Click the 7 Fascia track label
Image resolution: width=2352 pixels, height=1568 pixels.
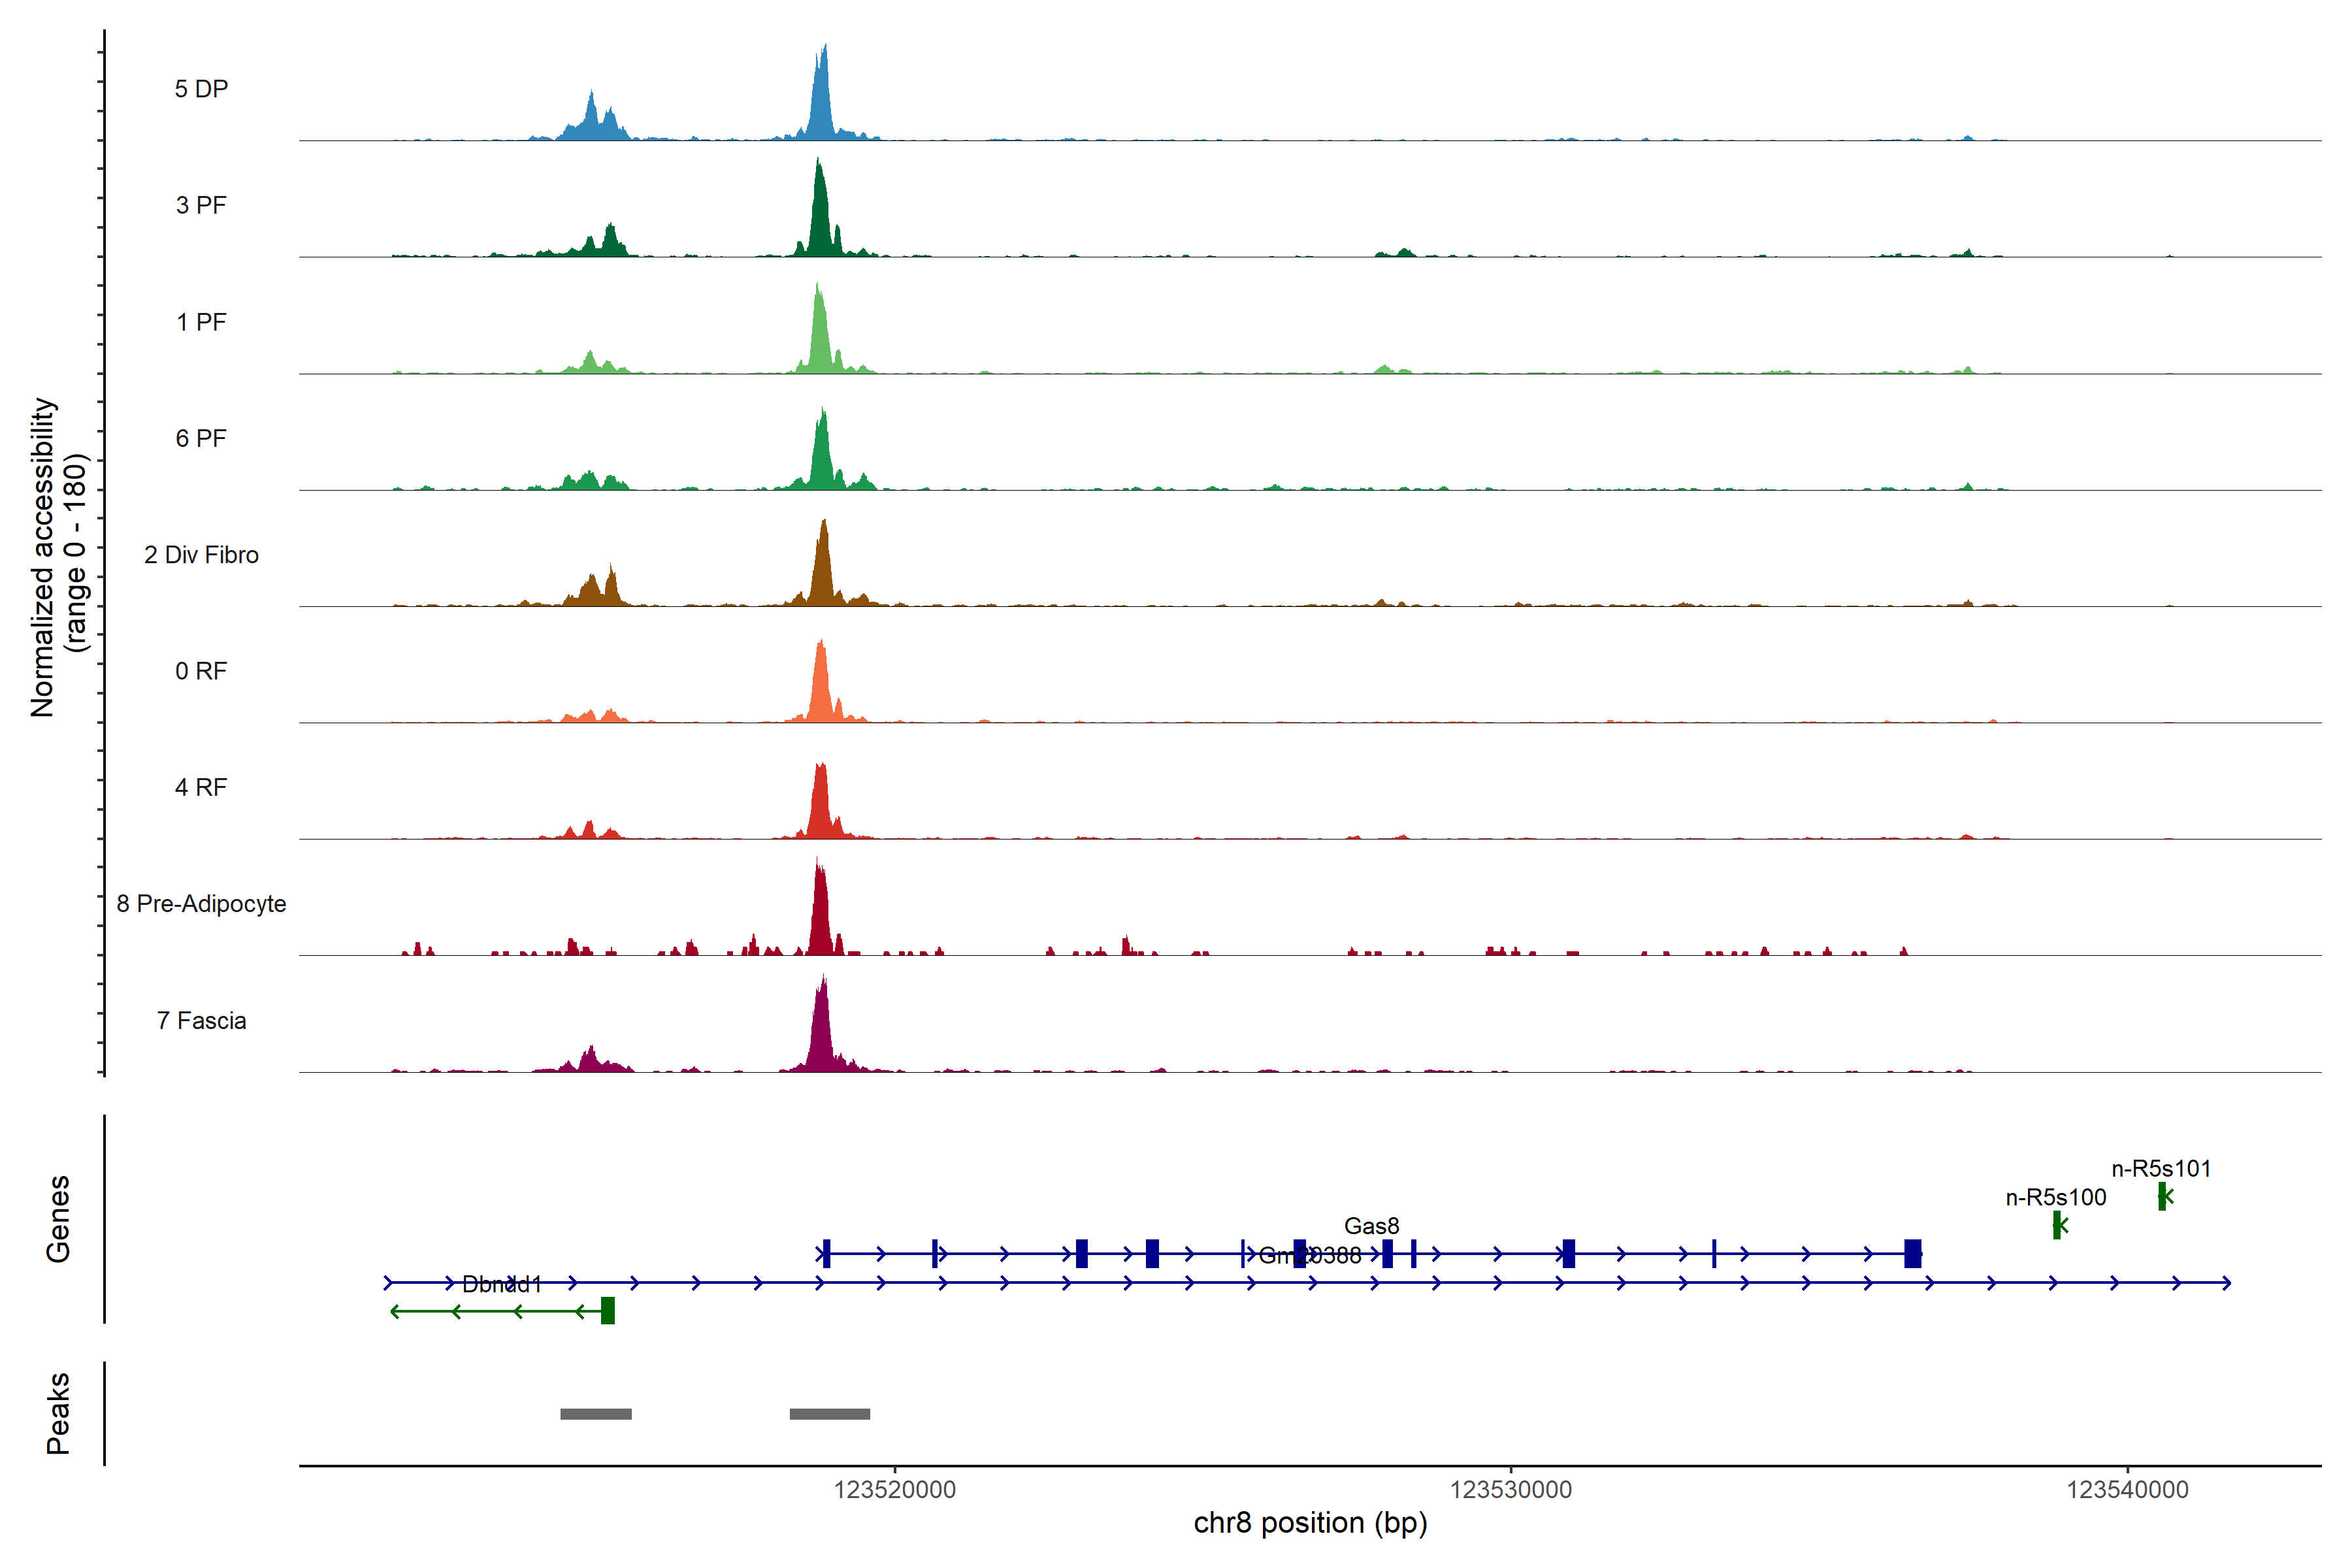click(x=201, y=1021)
